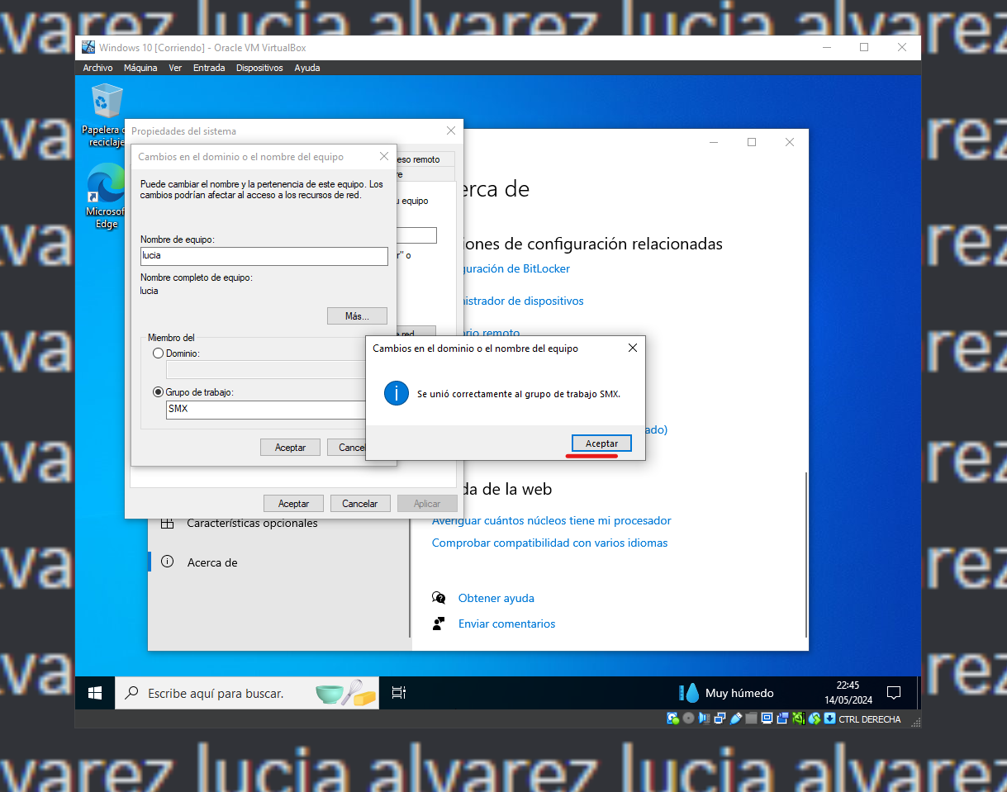Click the display icon in VirtualBox status bar
The image size is (1007, 792).
point(767,718)
